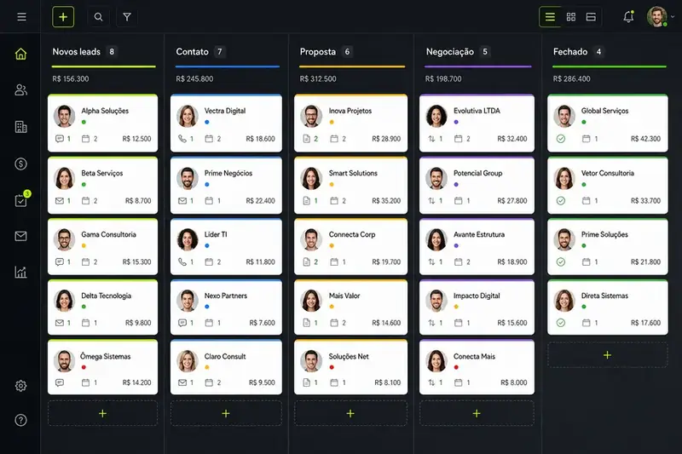Image resolution: width=682 pixels, height=454 pixels.
Task: Click email icon on Delta Tecnologia card
Action: tap(60, 323)
